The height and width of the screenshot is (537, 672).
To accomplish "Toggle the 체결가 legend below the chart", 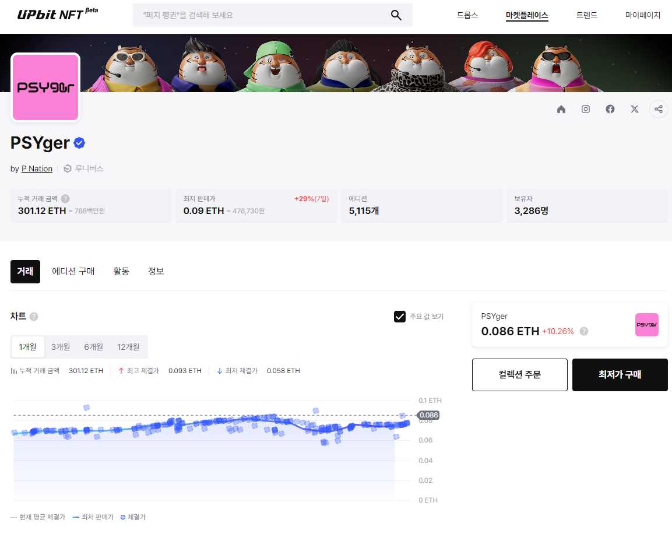I will [x=132, y=517].
